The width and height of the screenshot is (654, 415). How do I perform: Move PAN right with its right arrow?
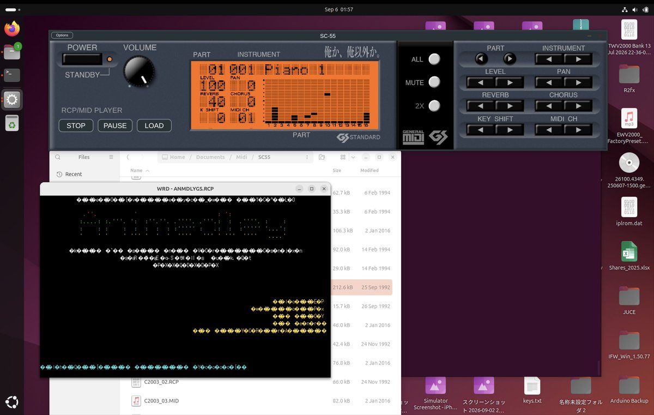pos(578,82)
